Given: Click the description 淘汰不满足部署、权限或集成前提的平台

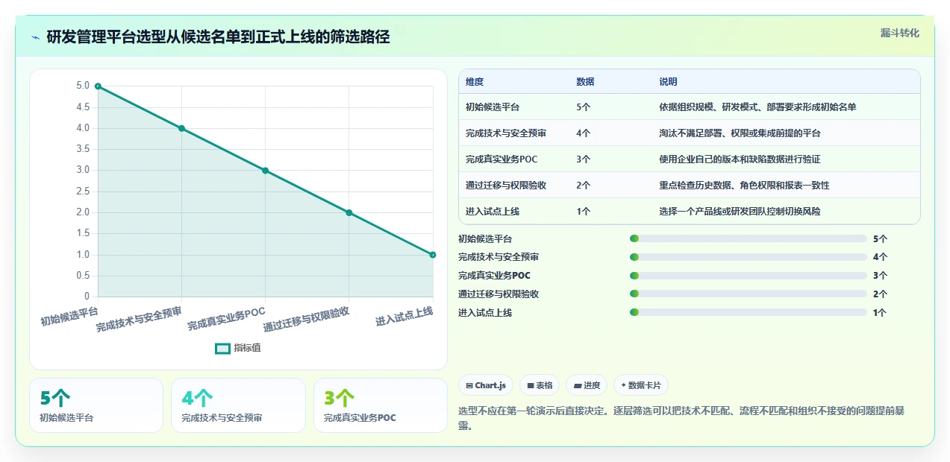Looking at the screenshot, I should click(740, 133).
